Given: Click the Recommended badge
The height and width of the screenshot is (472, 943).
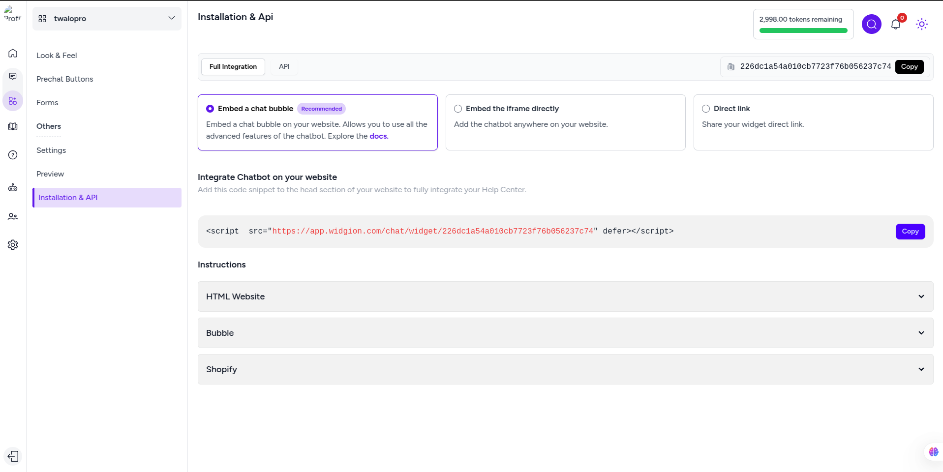Looking at the screenshot, I should 321,109.
